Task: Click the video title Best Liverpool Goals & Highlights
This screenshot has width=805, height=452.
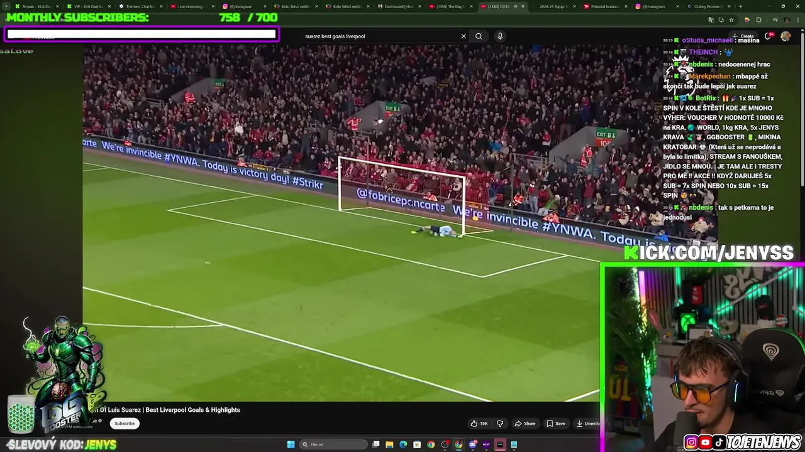Action: [193, 410]
